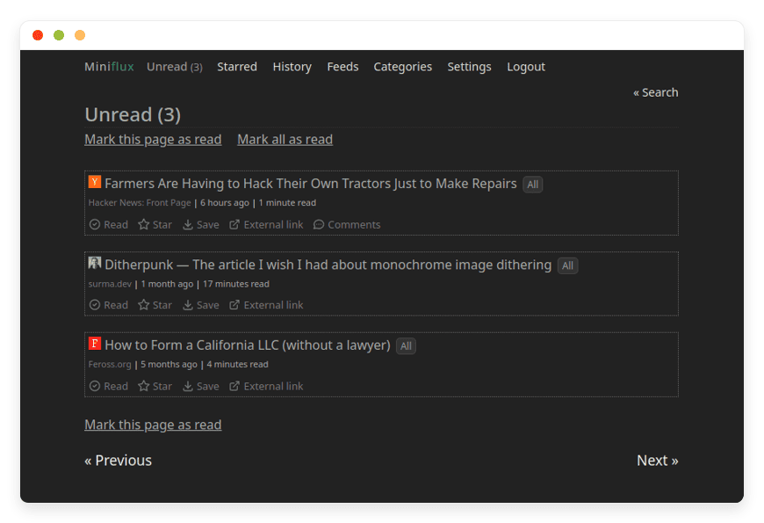Open the Unread (3) menu item

point(175,67)
